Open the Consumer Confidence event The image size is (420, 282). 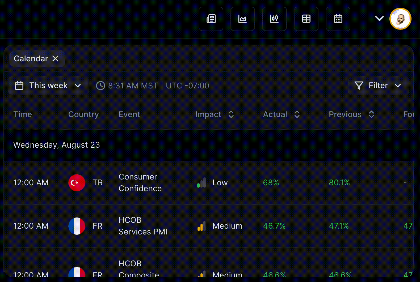[140, 182]
